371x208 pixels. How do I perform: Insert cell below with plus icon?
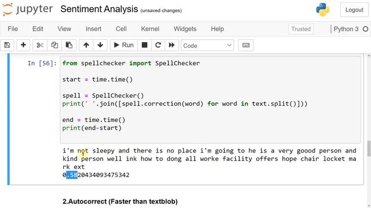pyautogui.click(x=23, y=45)
